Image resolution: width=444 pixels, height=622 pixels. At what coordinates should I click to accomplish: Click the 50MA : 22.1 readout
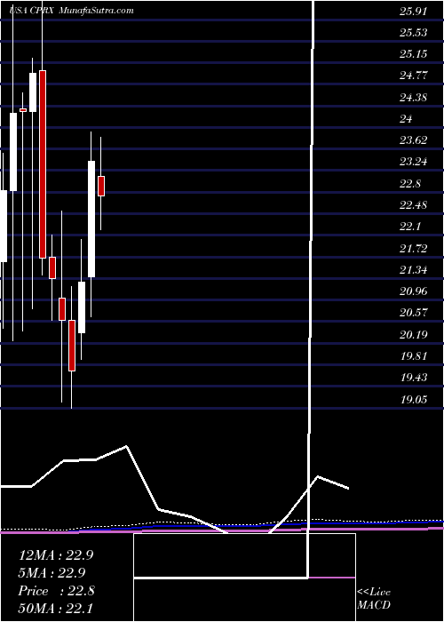point(55,608)
